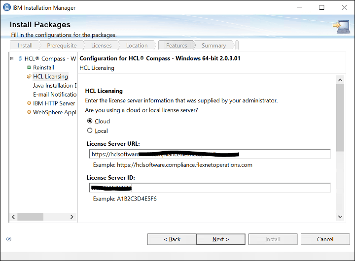Select the HCL Compass root tree item
This screenshot has height=261, width=355.
[x=50, y=59]
